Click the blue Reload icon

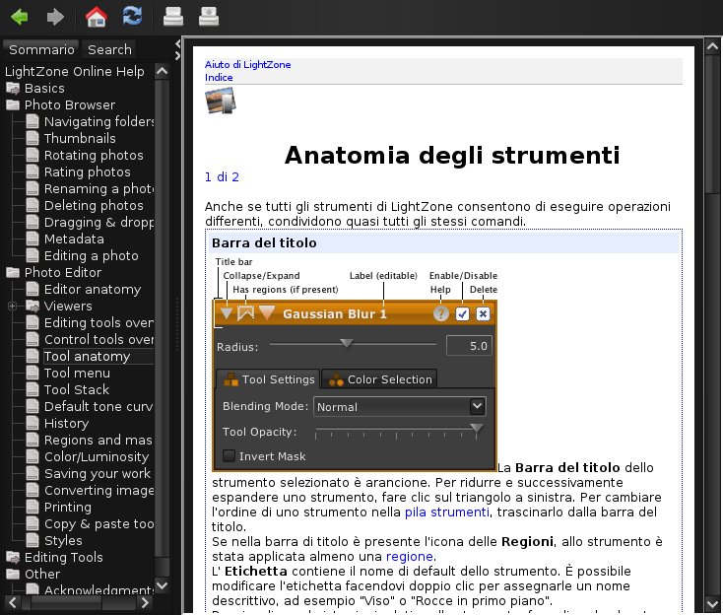(x=132, y=16)
